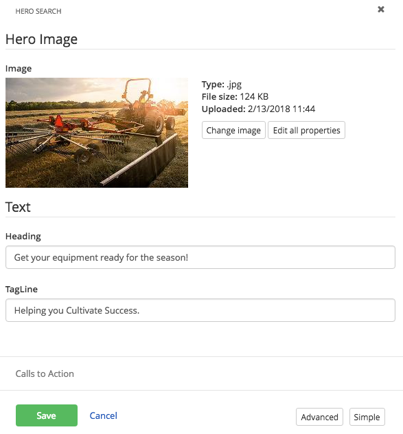
Task: Click the HERO SEARCH dialog title
Action: (x=38, y=11)
